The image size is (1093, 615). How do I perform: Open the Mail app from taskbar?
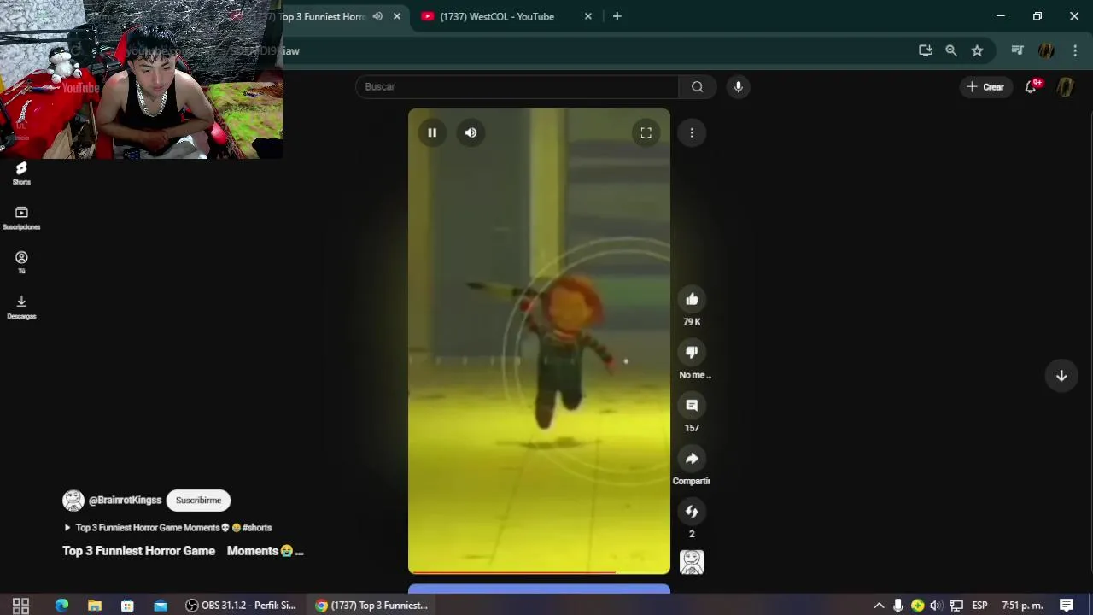click(161, 606)
